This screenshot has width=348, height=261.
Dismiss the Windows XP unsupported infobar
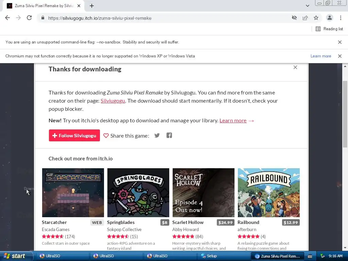pos(340,56)
